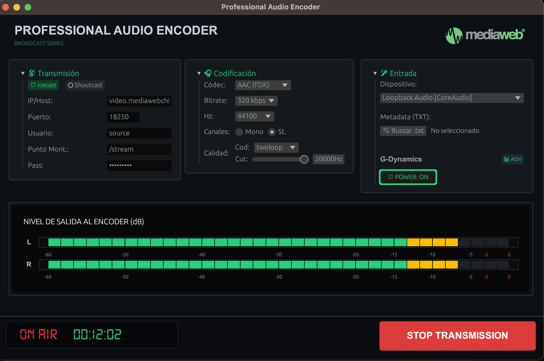544x361 pixels.
Task: Click the Cut frequency slider handle
Action: click(x=304, y=159)
